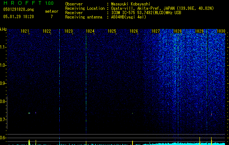Click the Observer label
This screenshot has width=229, height=145.
click(x=74, y=4)
